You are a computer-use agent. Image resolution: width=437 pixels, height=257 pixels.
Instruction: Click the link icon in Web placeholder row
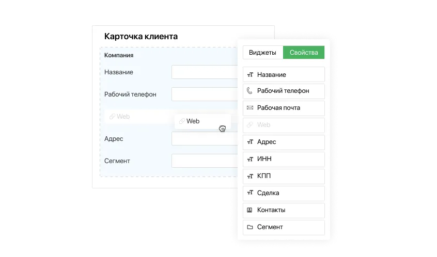112,117
